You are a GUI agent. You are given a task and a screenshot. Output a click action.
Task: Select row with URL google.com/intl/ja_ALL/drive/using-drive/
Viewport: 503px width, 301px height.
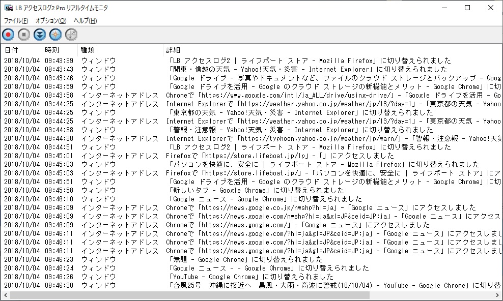(251, 95)
